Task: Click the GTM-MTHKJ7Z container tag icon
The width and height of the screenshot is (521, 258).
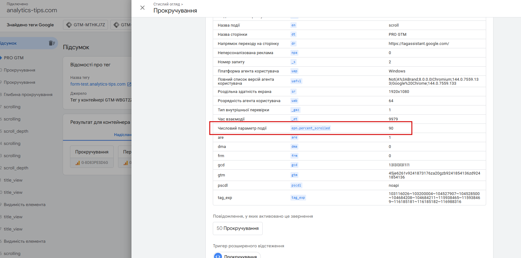Action: pyautogui.click(x=69, y=25)
